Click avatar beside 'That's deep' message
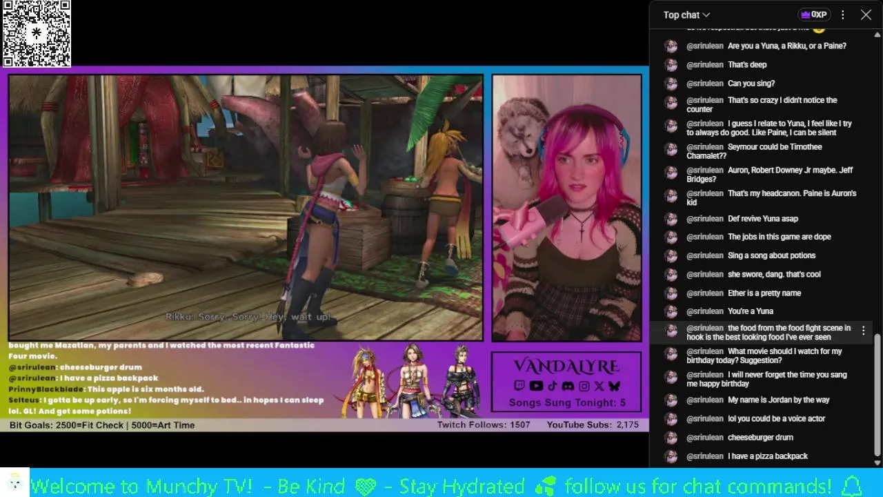The image size is (883, 497). coord(671,65)
